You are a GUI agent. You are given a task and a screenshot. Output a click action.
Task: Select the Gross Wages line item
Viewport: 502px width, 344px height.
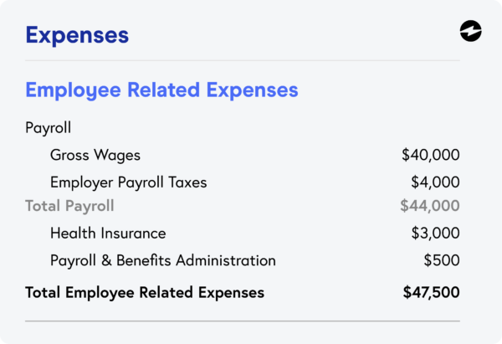coord(95,155)
